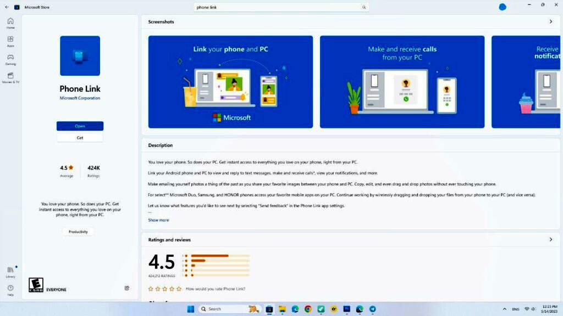Open the Gaming section in sidebar
The image size is (563, 316).
click(x=10, y=59)
